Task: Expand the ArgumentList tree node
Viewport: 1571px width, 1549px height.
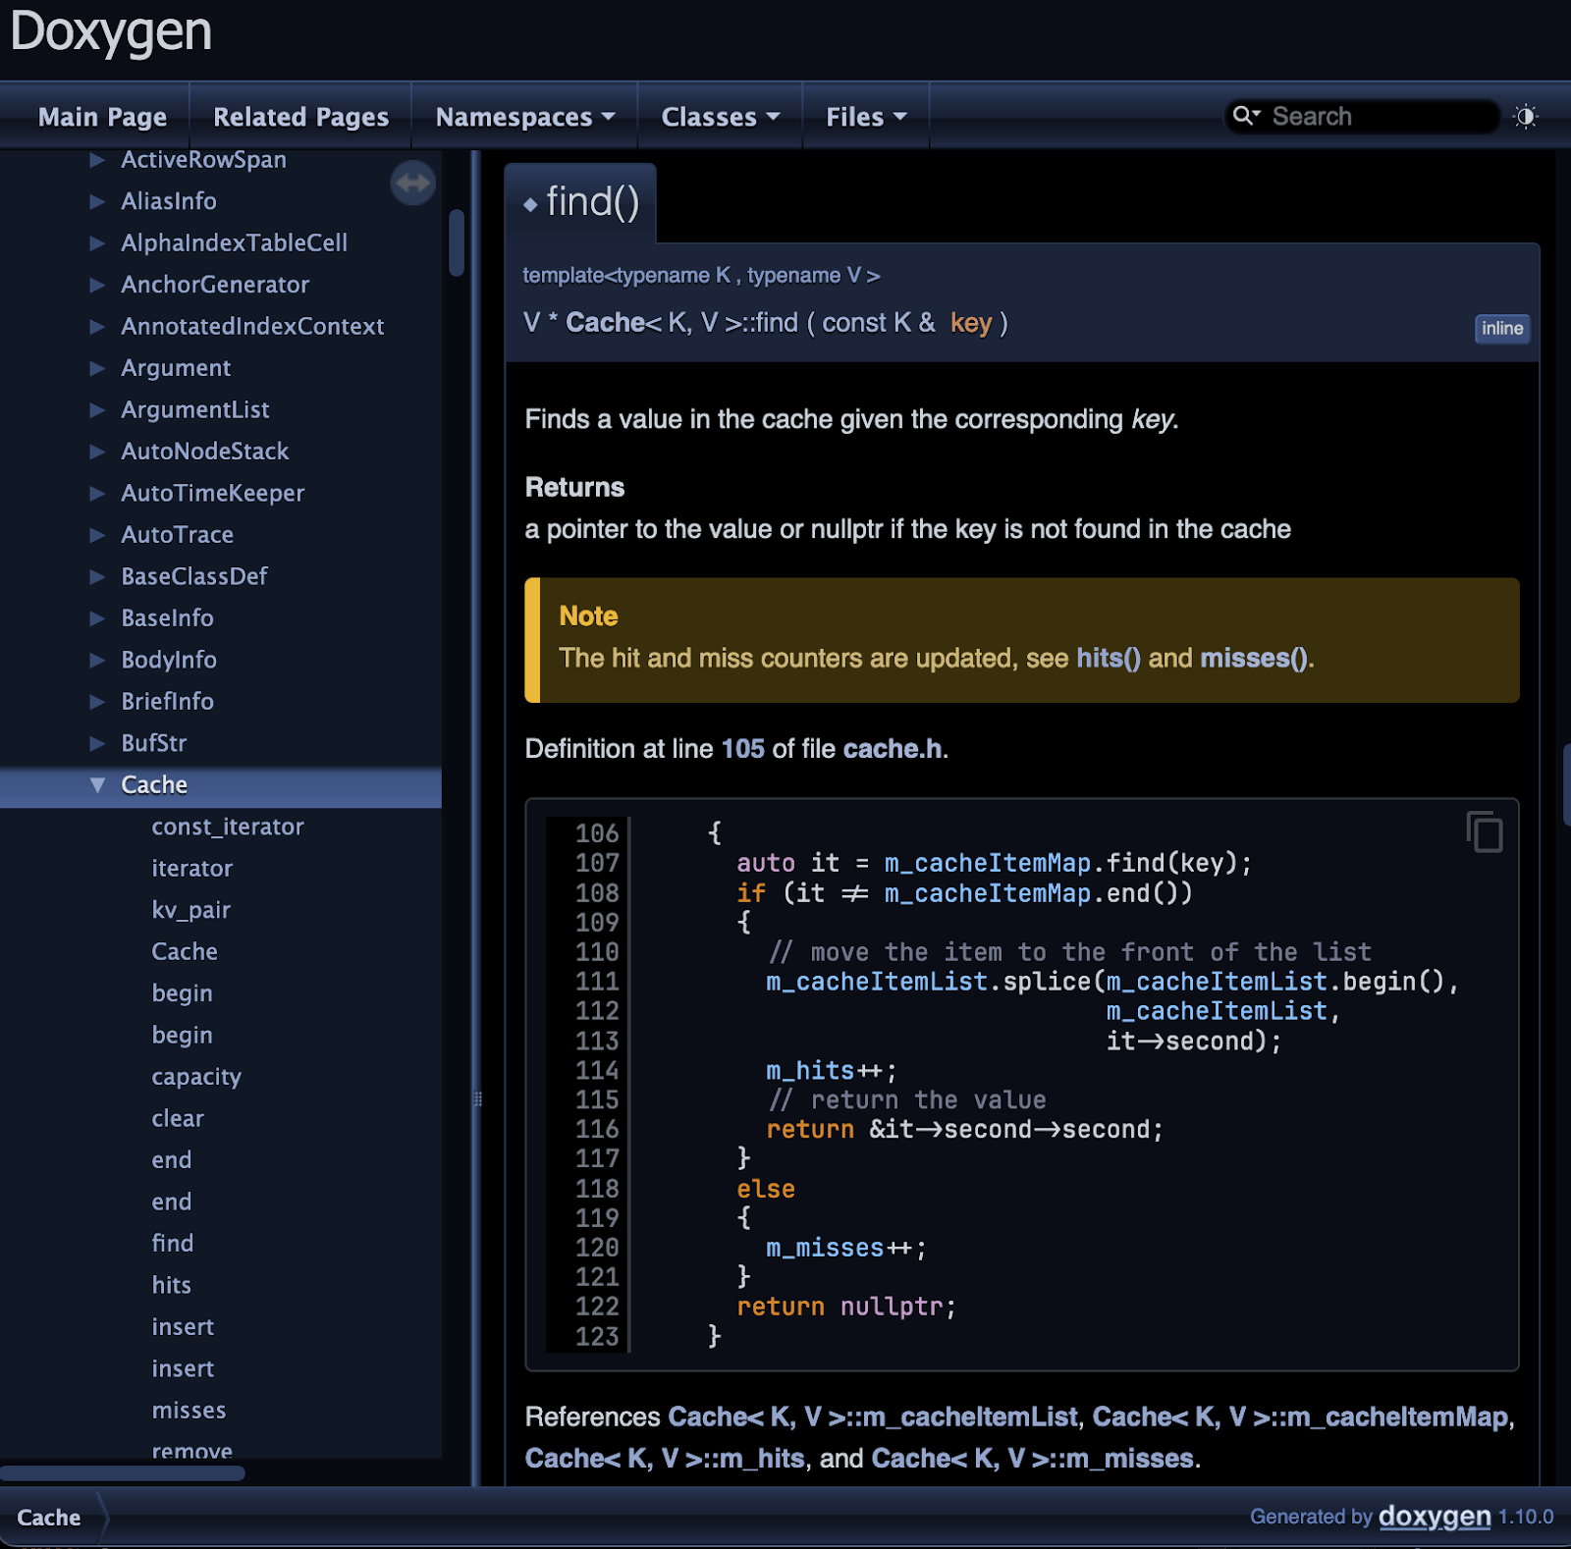Action: (97, 410)
